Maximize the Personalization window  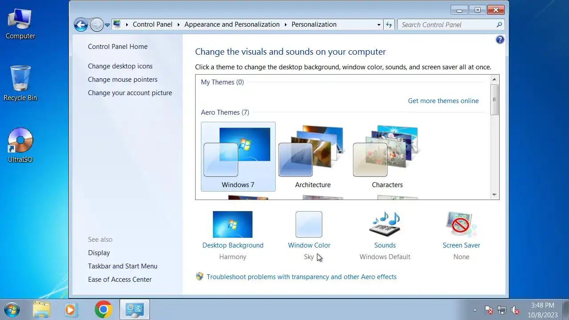(x=477, y=10)
